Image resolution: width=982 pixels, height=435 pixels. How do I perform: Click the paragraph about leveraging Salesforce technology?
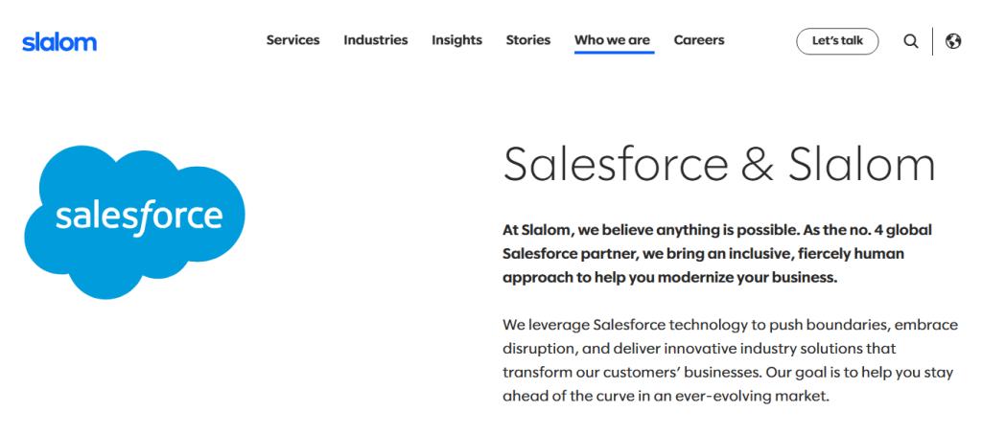(x=729, y=359)
